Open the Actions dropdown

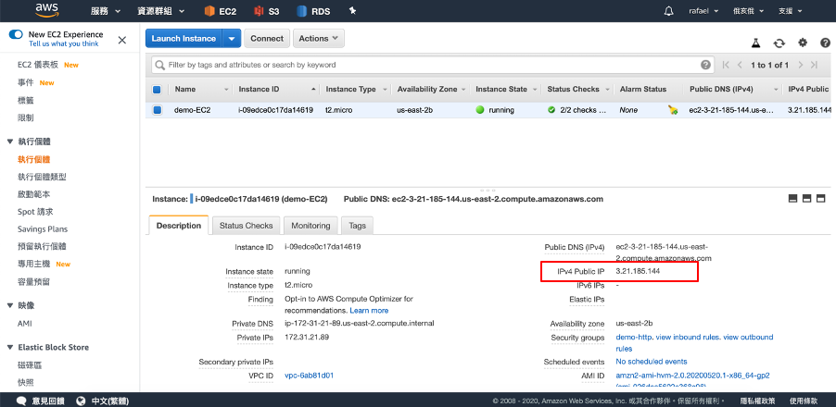click(x=318, y=38)
